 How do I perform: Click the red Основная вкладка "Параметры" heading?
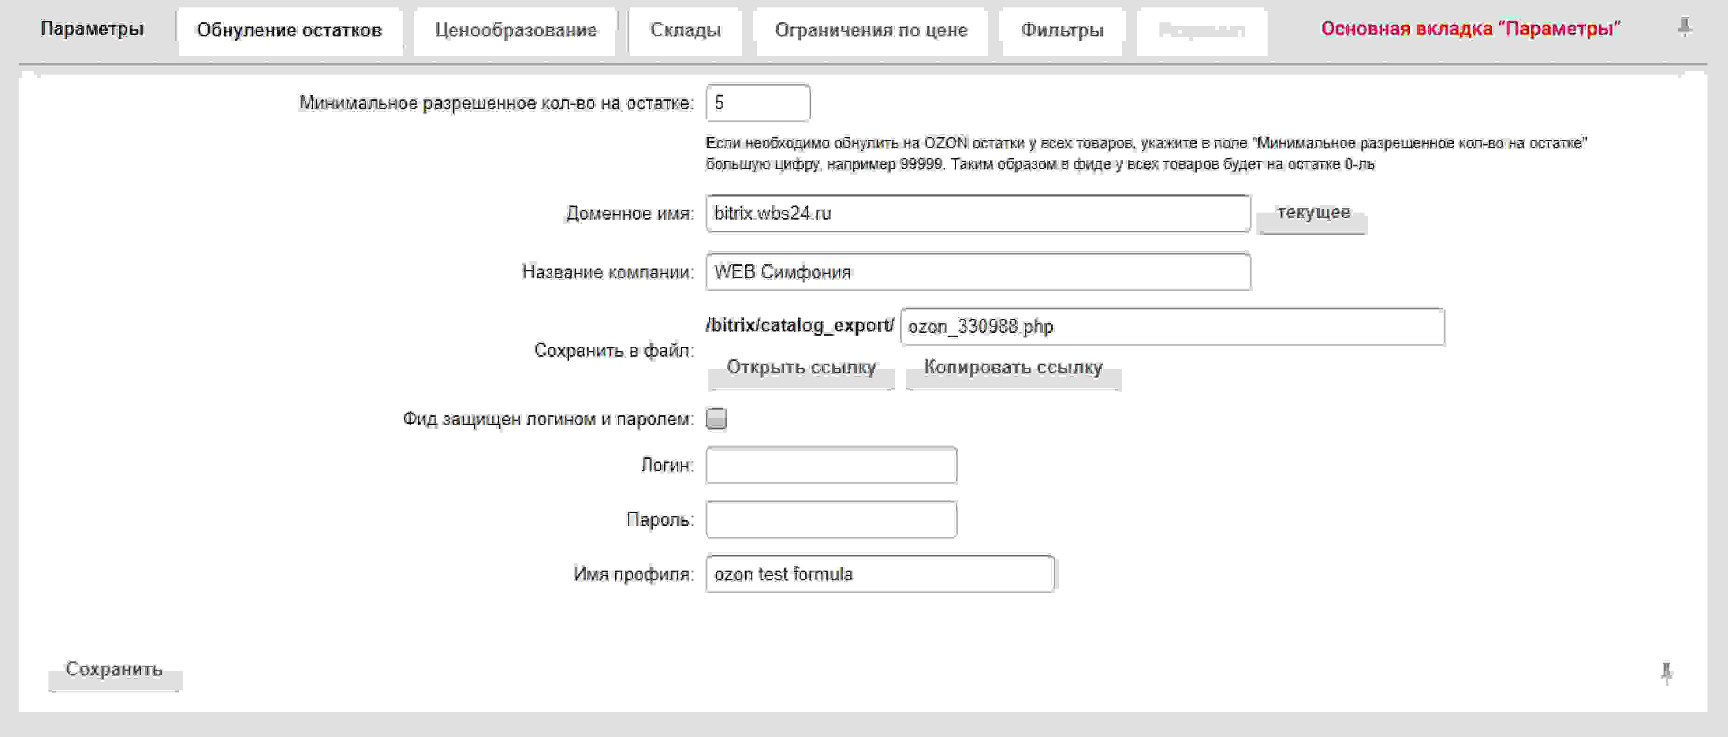point(1470,29)
